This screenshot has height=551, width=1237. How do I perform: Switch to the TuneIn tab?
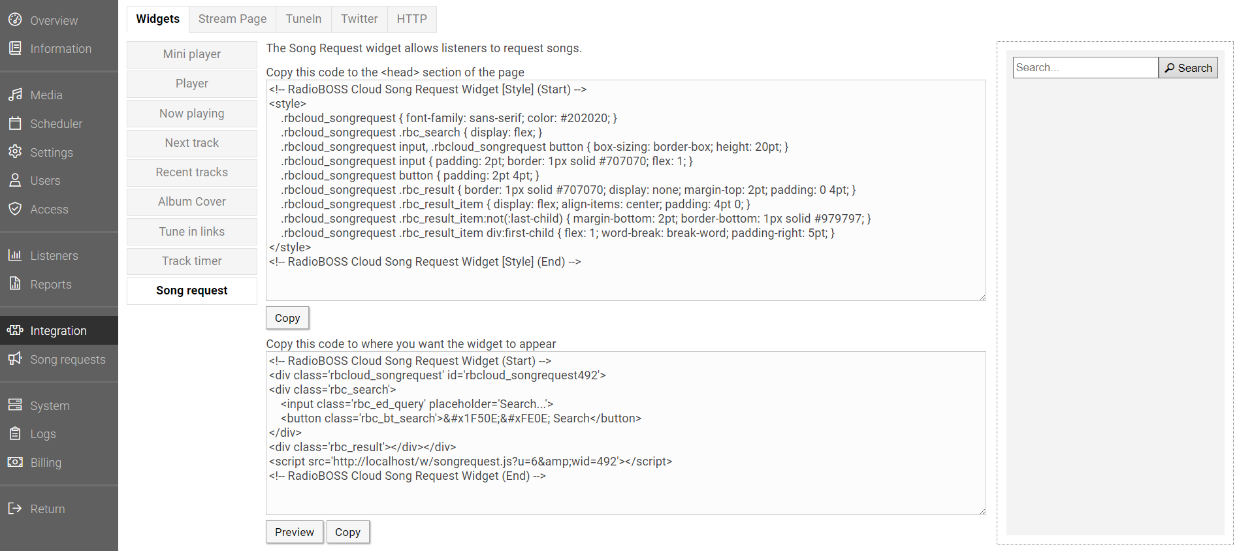(304, 19)
